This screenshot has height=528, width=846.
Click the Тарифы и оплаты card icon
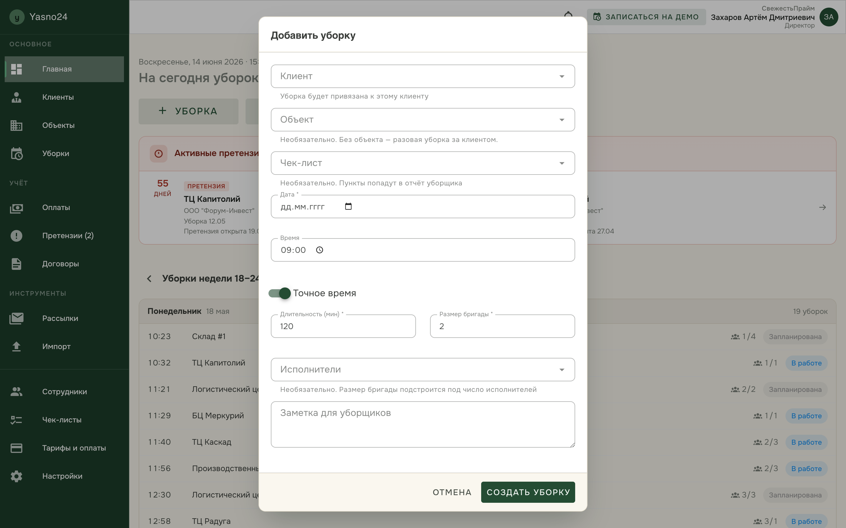[16, 448]
